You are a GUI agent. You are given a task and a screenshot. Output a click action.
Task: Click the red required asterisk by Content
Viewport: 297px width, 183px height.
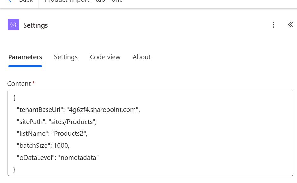click(34, 83)
